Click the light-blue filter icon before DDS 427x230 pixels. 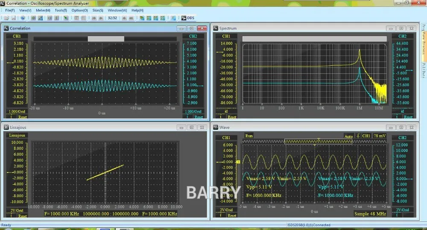(173, 18)
